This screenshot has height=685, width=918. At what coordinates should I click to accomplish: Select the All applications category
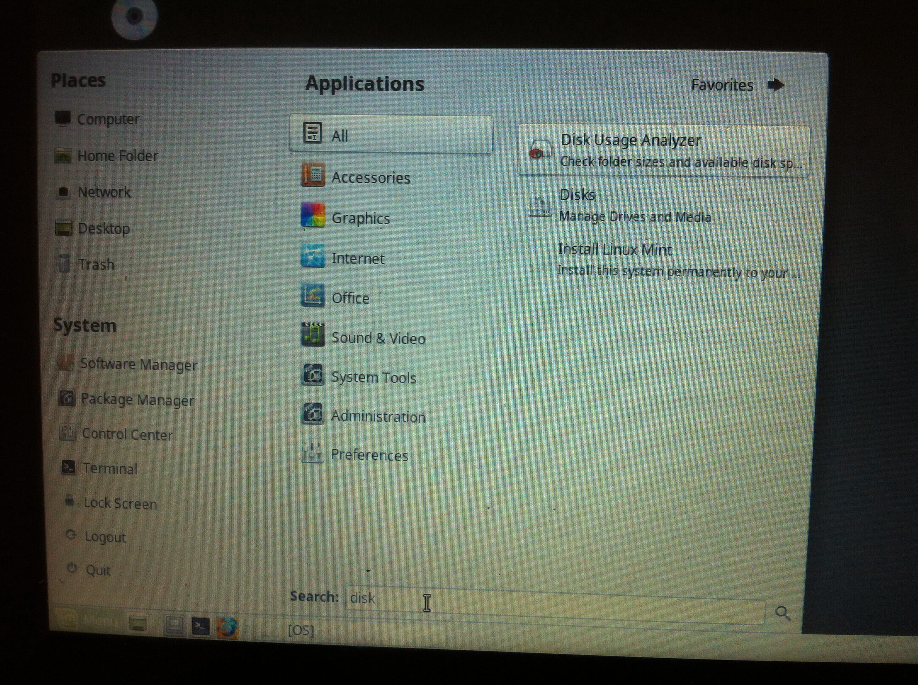tap(391, 134)
